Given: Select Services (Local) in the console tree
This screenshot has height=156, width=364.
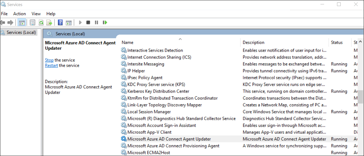Looking at the screenshot, I should click(x=22, y=32).
